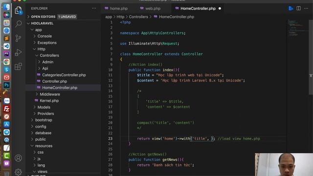Open Safari from the dock
The height and width of the screenshot is (176, 313).
pyautogui.click(x=6, y=30)
